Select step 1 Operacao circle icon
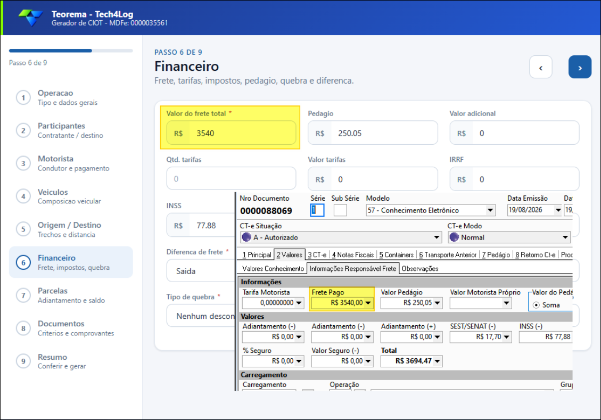Image resolution: width=601 pixels, height=420 pixels. point(23,97)
